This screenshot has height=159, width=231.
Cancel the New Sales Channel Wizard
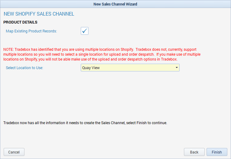[14, 152]
